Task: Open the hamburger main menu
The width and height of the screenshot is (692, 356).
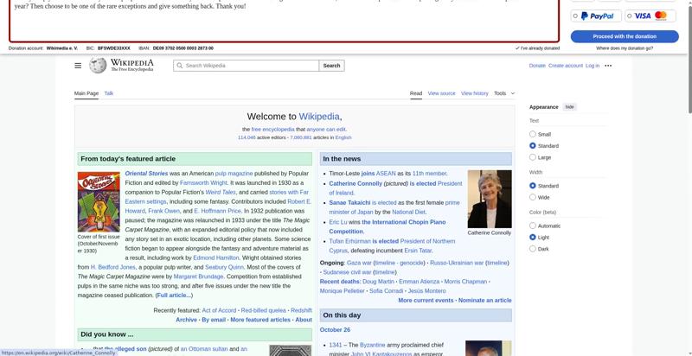Action: coord(78,66)
